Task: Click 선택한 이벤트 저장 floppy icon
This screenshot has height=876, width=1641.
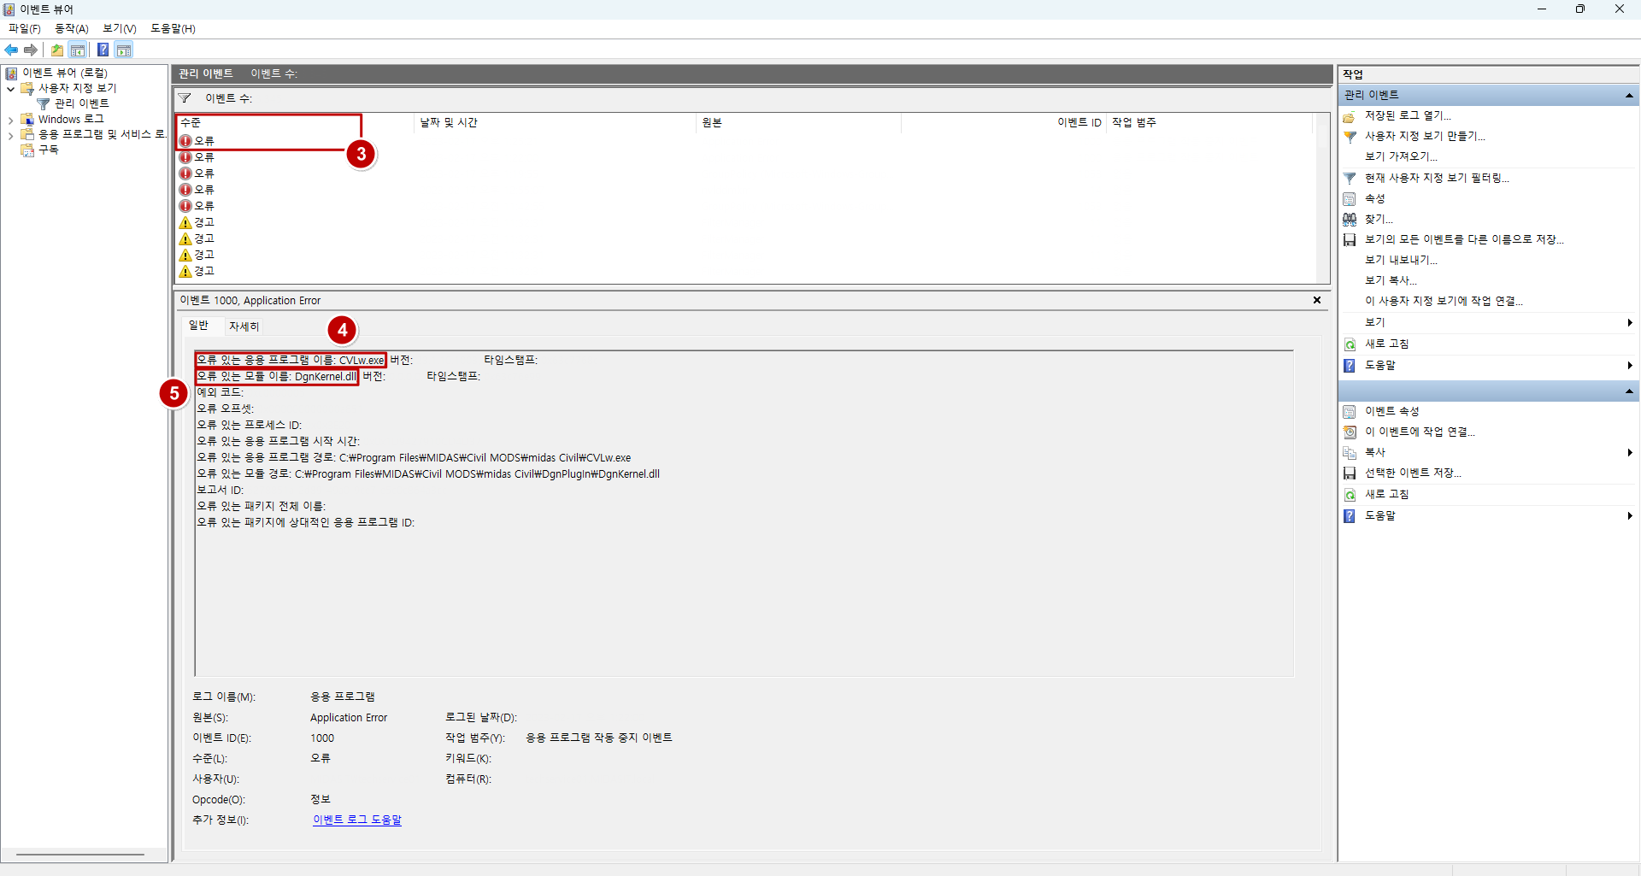Action: pos(1350,473)
